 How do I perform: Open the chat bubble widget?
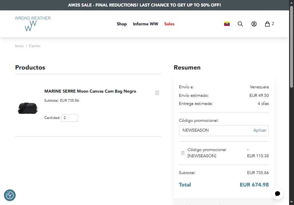(277, 194)
